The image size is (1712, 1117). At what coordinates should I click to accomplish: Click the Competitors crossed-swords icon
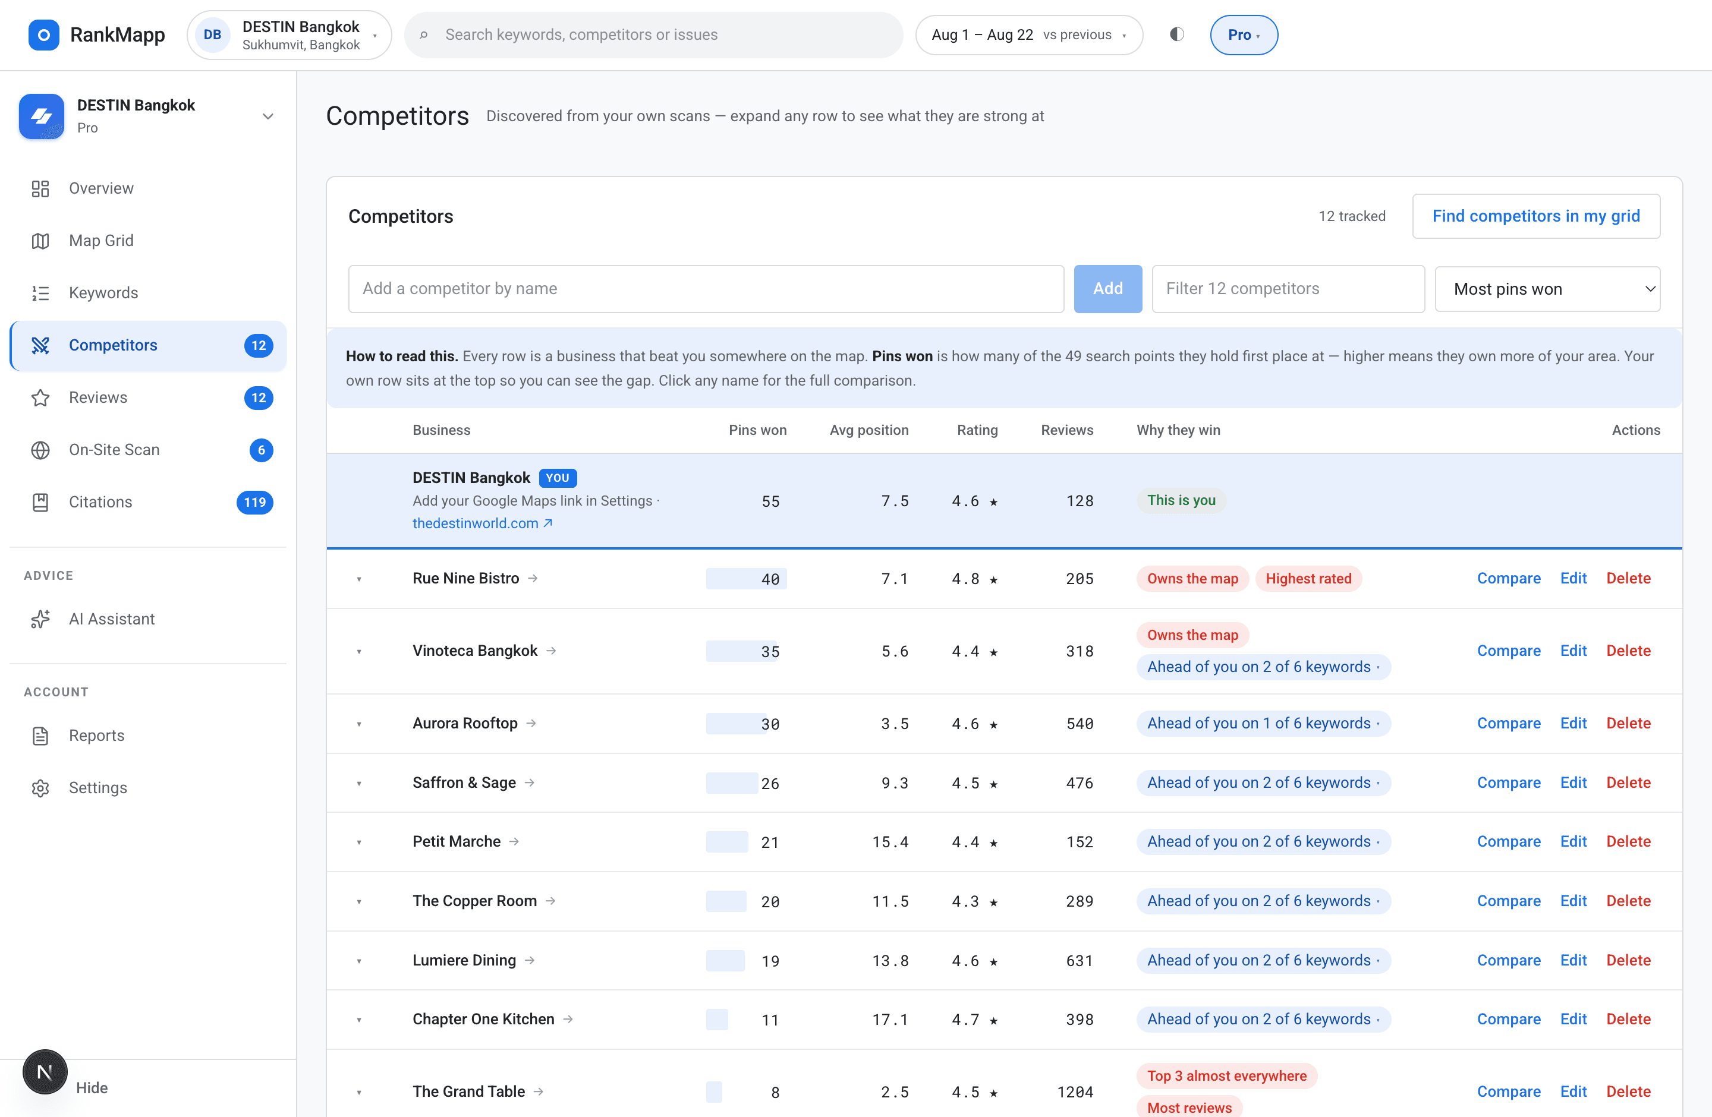pyautogui.click(x=40, y=346)
